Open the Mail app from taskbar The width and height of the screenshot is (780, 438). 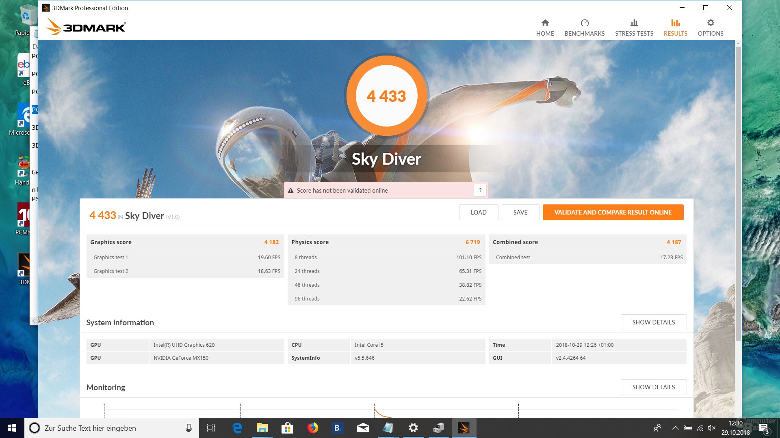(363, 428)
